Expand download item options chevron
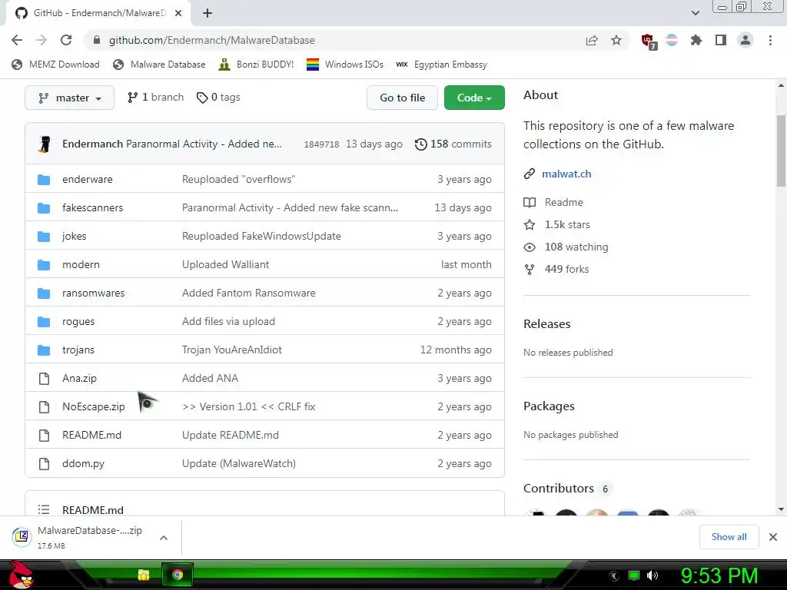The image size is (787, 590). 164,538
